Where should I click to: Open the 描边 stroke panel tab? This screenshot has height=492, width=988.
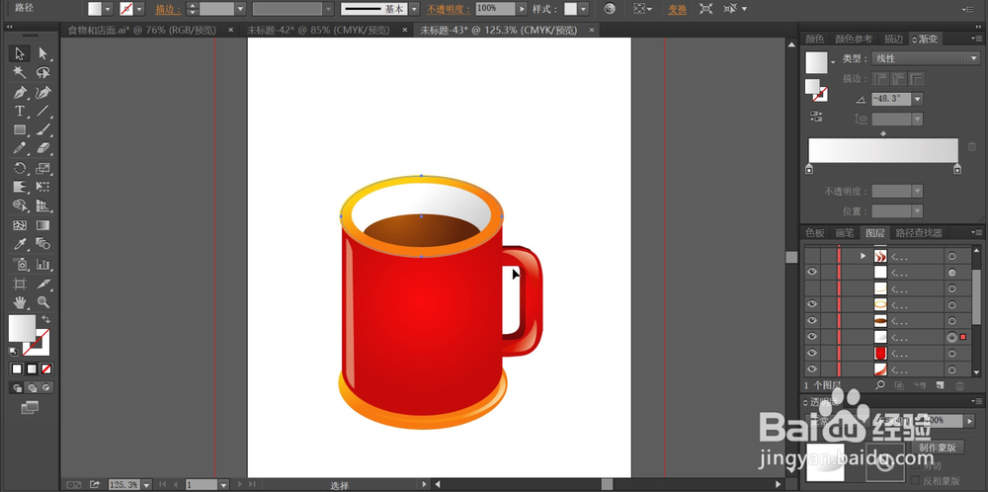click(893, 40)
